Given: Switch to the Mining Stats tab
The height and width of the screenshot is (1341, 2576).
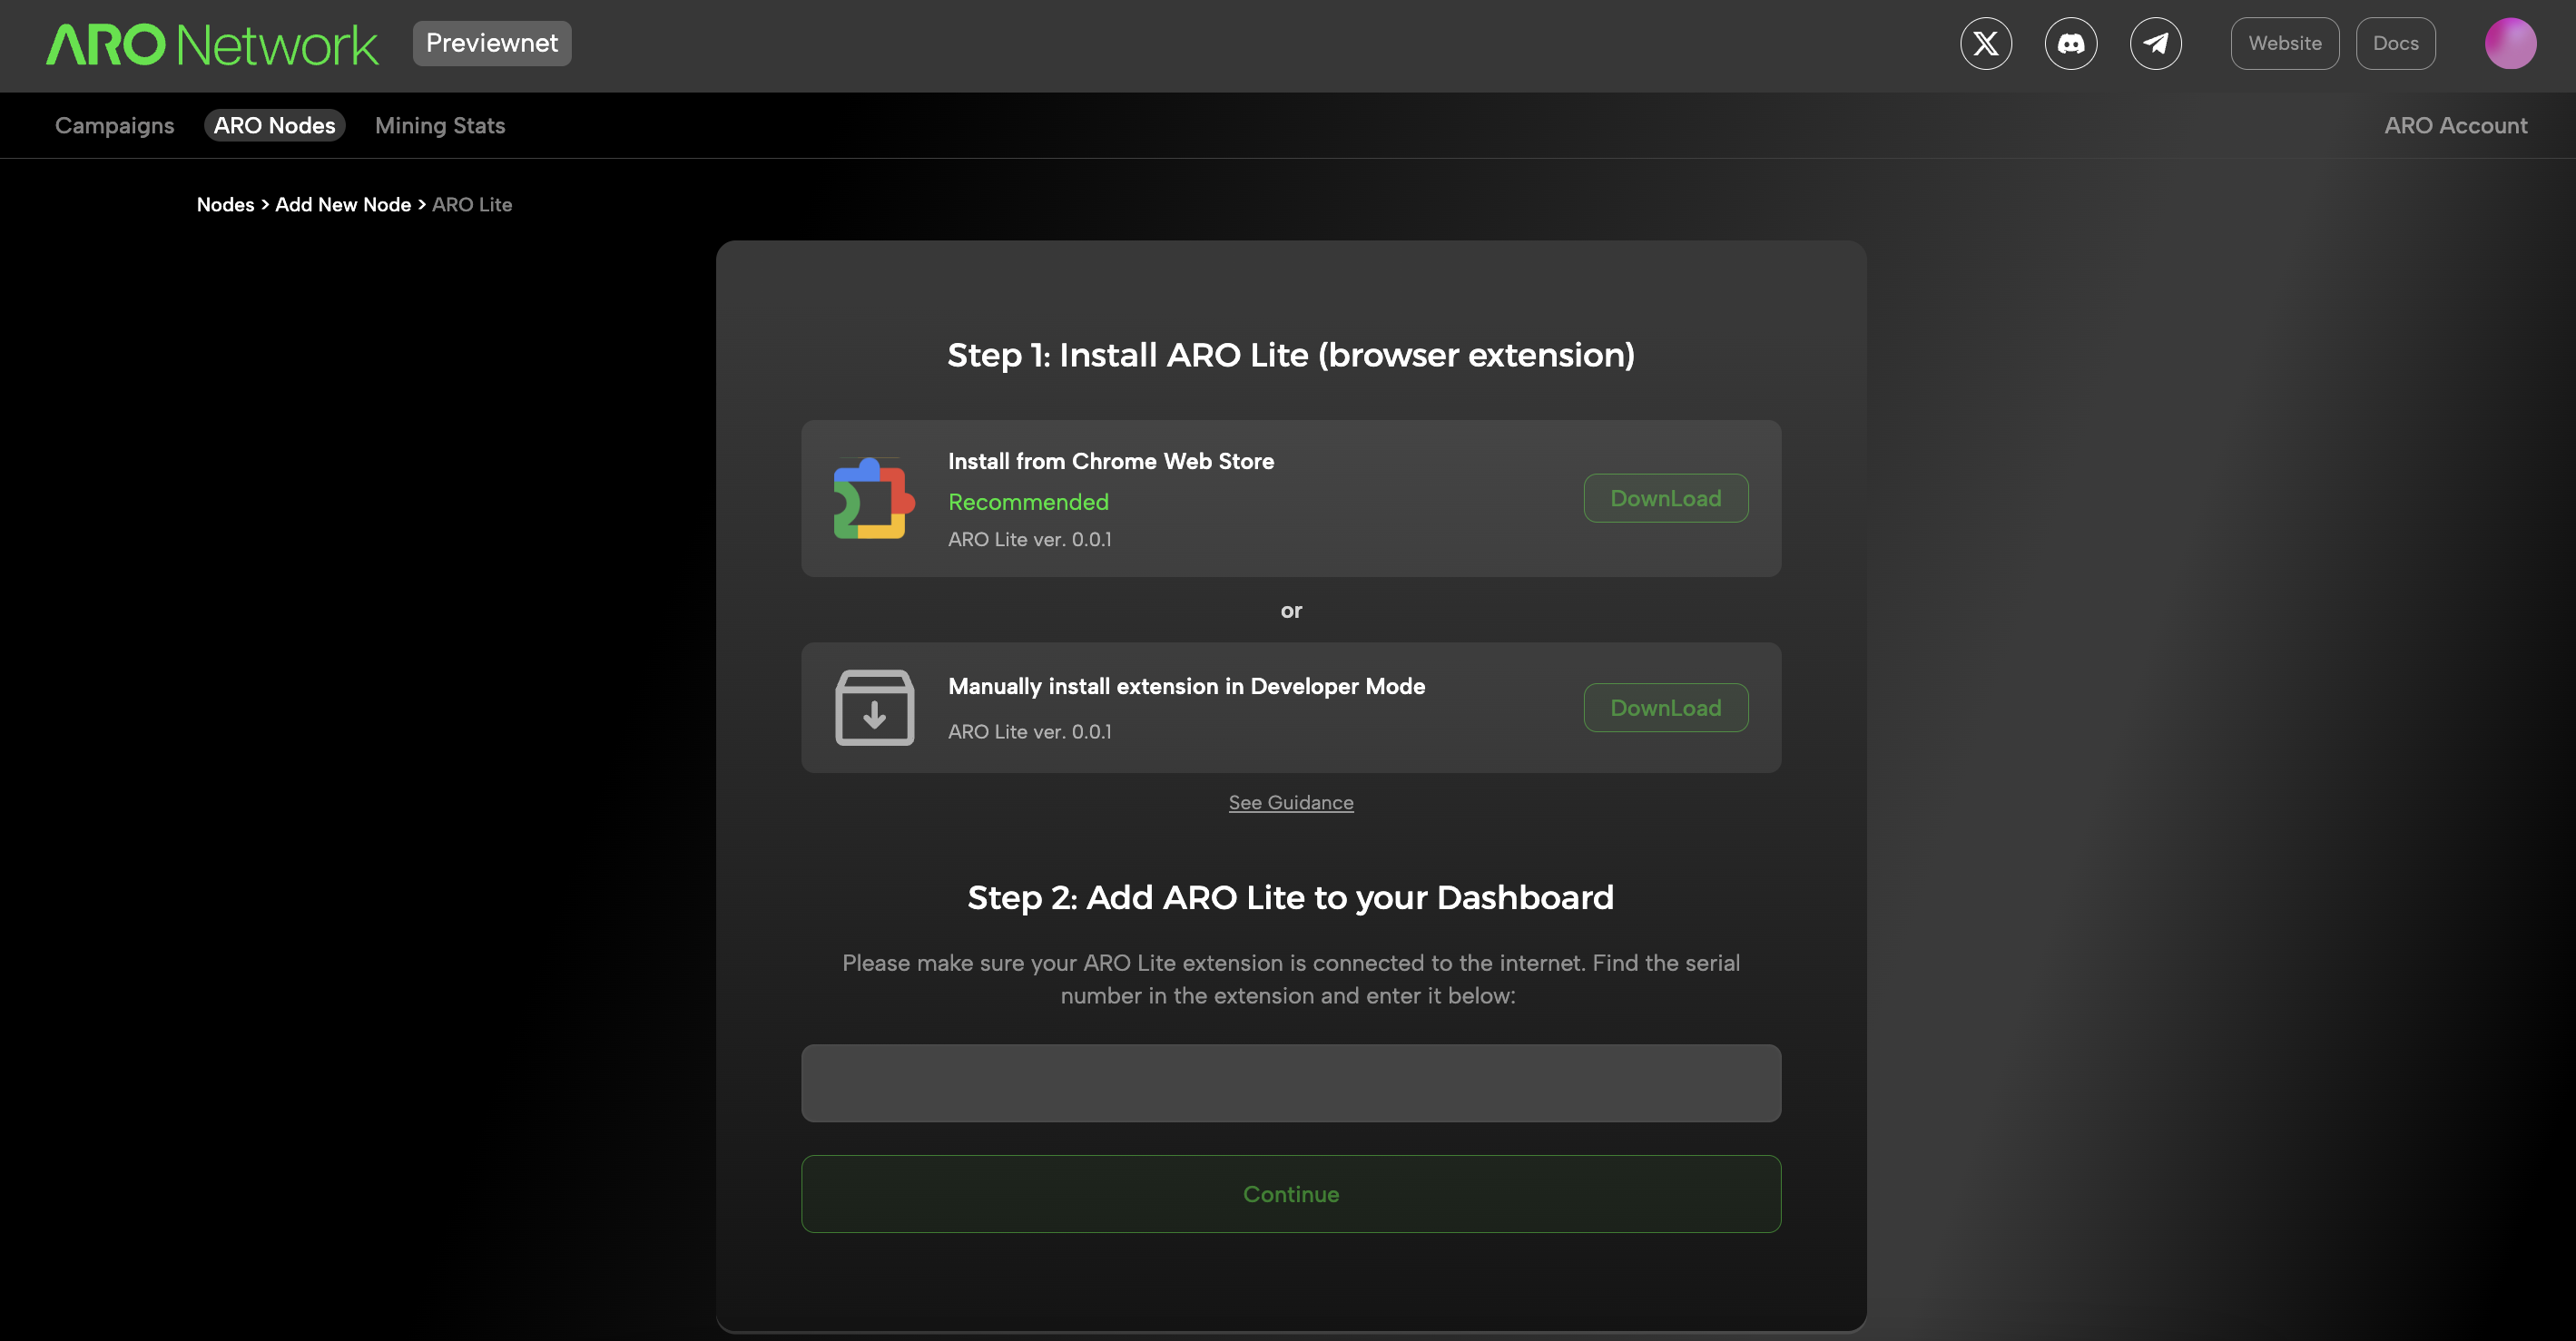Looking at the screenshot, I should 440,126.
